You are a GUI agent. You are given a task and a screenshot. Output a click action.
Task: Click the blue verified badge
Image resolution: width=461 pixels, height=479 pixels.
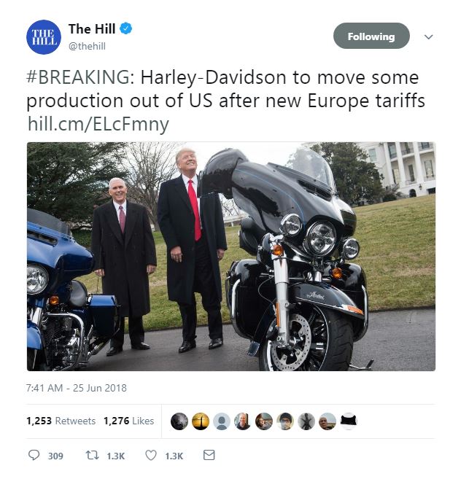point(125,28)
